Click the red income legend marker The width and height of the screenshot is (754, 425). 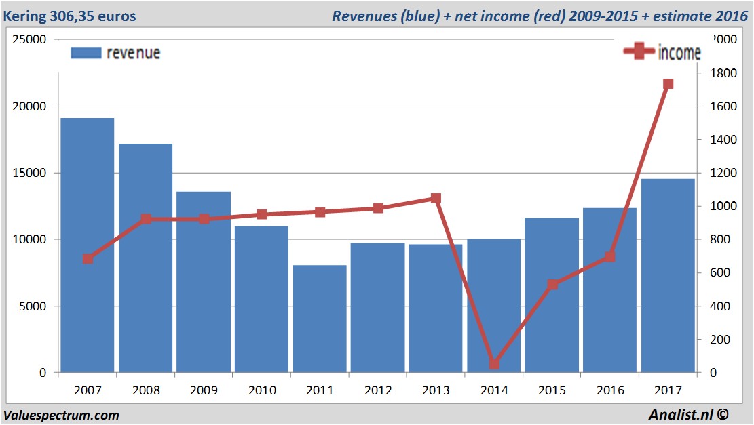[639, 52]
